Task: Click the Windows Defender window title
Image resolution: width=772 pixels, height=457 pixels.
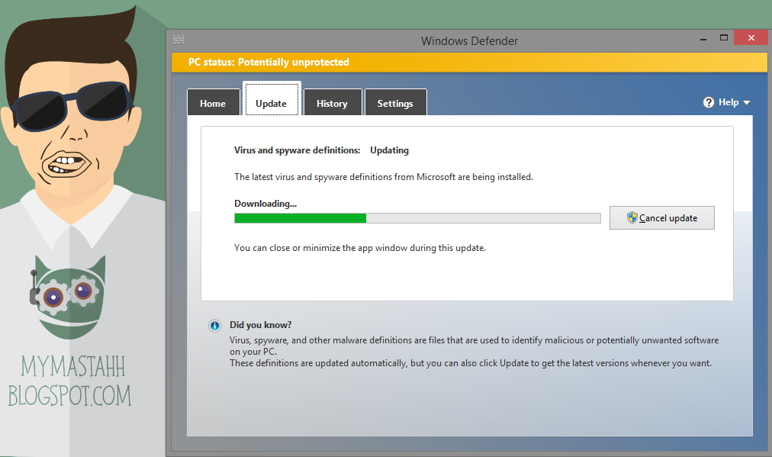Action: pyautogui.click(x=469, y=41)
